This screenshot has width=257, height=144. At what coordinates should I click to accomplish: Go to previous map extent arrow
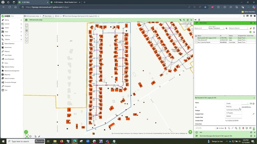[26, 39]
